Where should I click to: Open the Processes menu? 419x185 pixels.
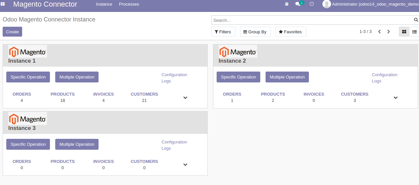pyautogui.click(x=129, y=4)
